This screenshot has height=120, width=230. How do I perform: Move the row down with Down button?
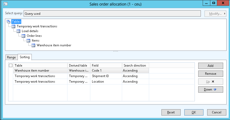[211, 89]
